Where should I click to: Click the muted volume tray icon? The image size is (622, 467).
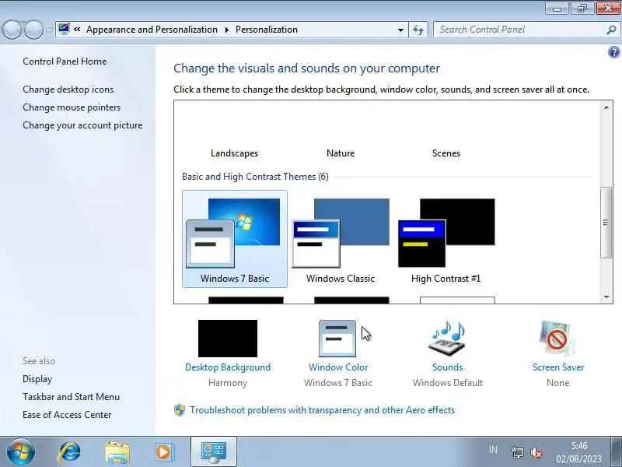click(536, 452)
